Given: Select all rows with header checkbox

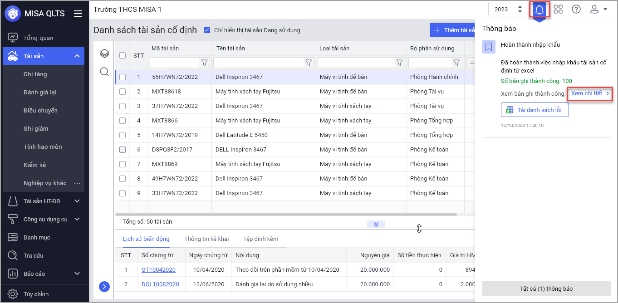Looking at the screenshot, I should point(123,55).
